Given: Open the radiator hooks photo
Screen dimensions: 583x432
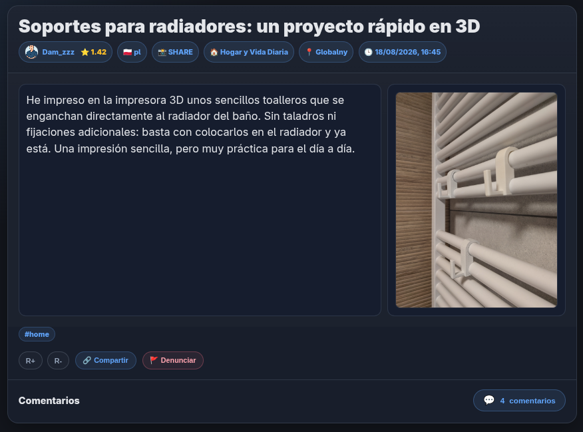Looking at the screenshot, I should pyautogui.click(x=477, y=200).
